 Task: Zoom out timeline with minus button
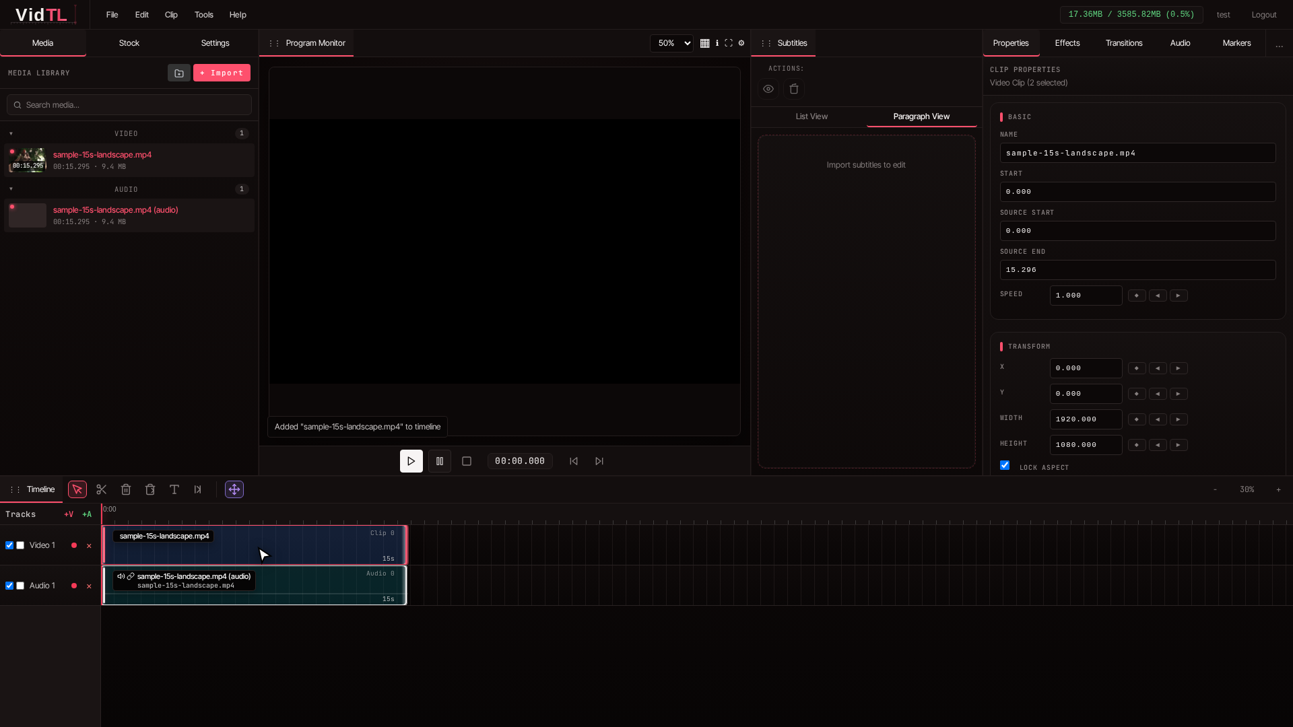[1216, 489]
